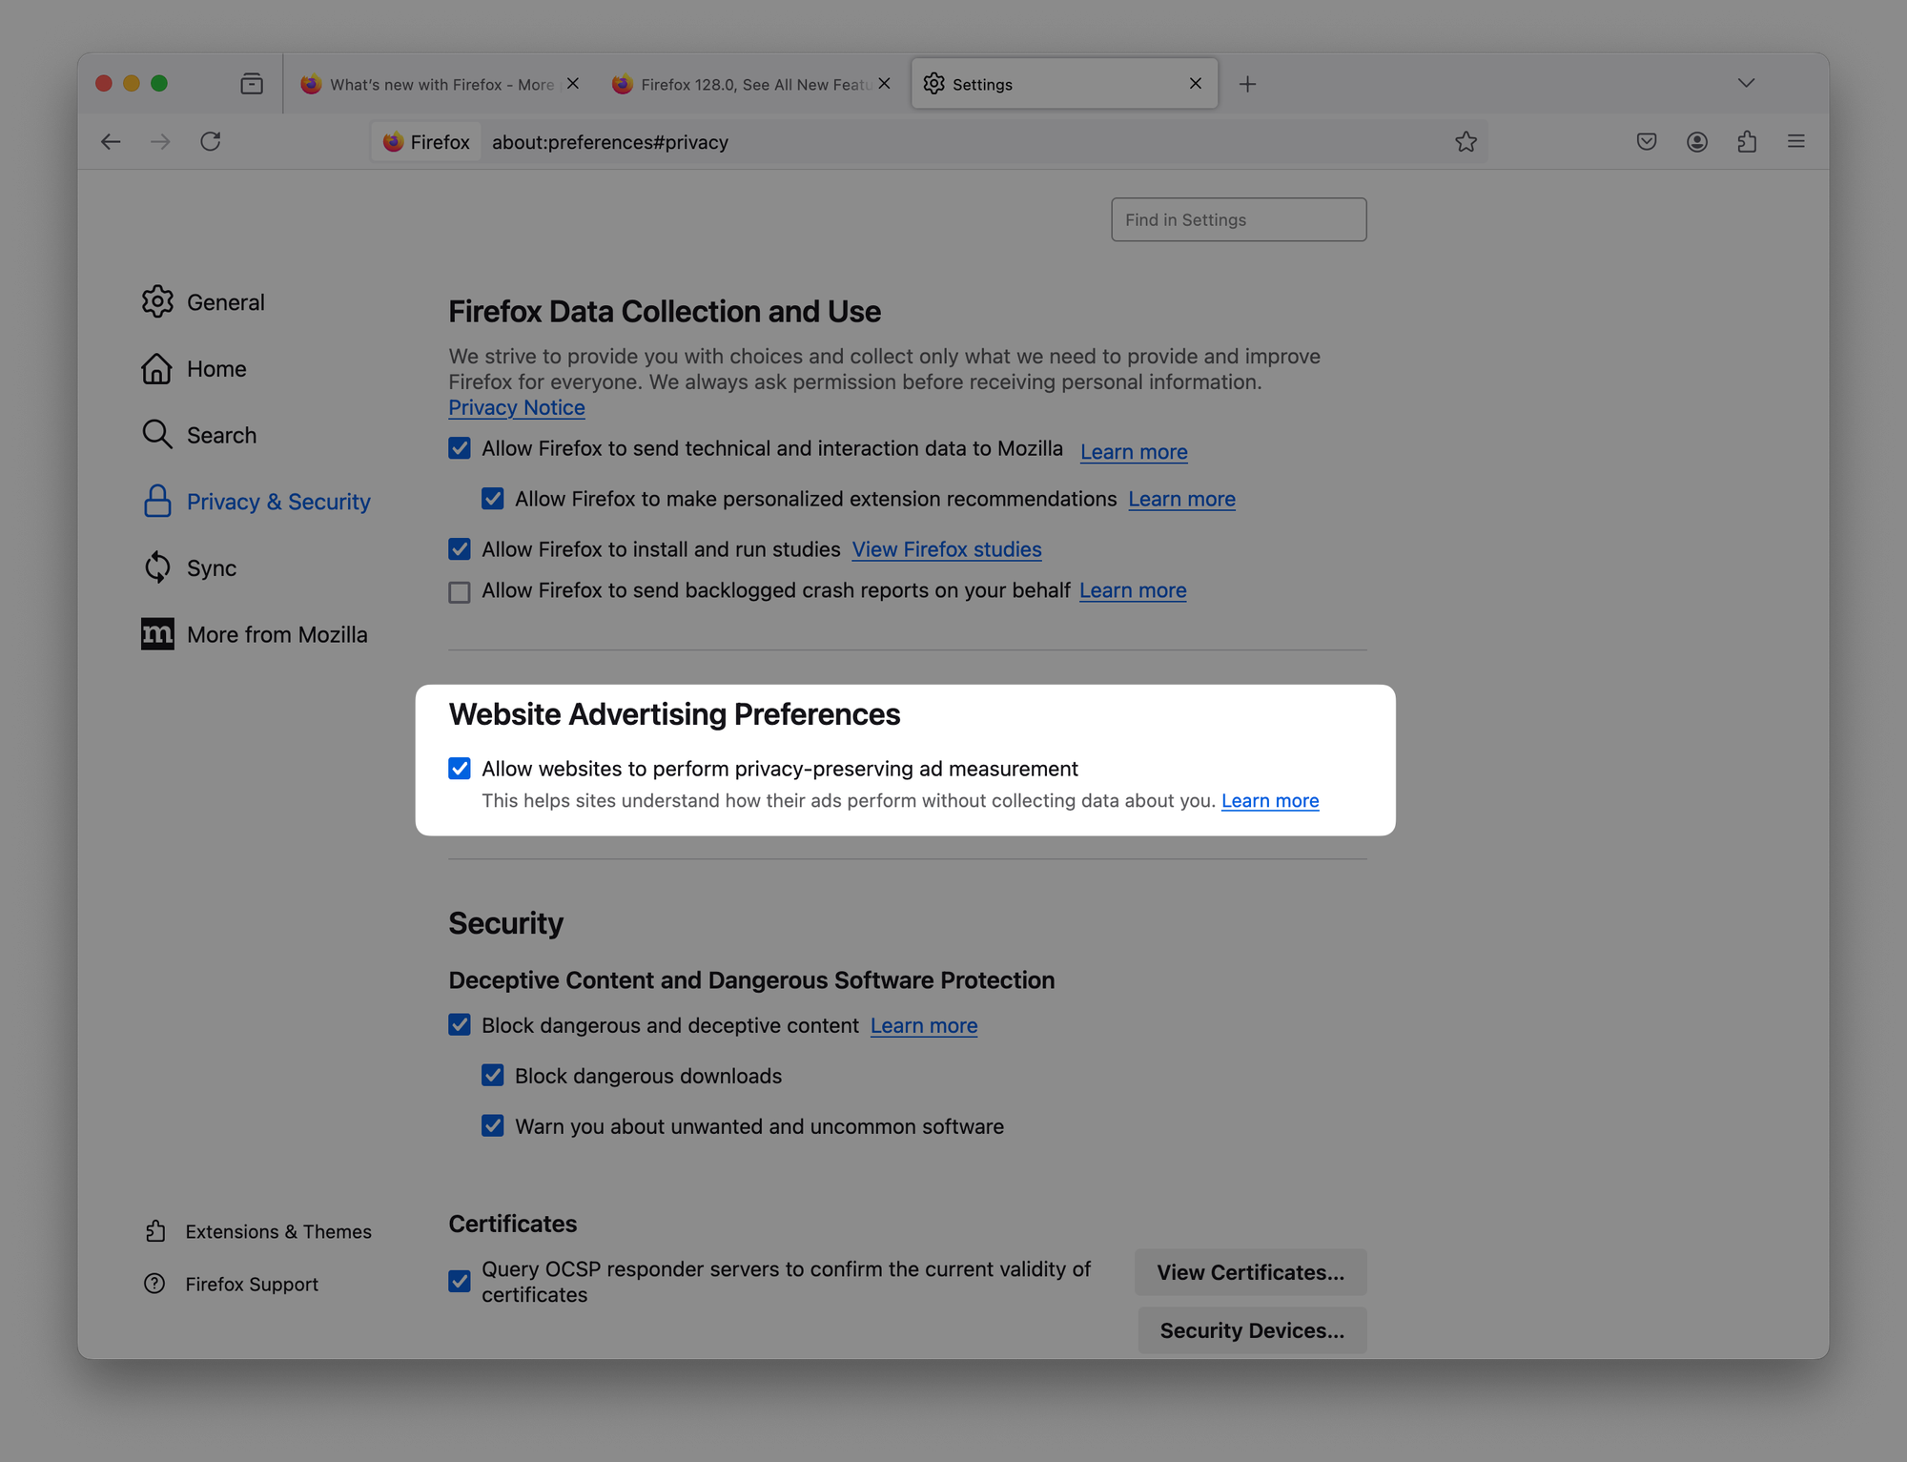Disable privacy-preserving ad measurement checkbox
This screenshot has width=1907, height=1462.
(460, 769)
